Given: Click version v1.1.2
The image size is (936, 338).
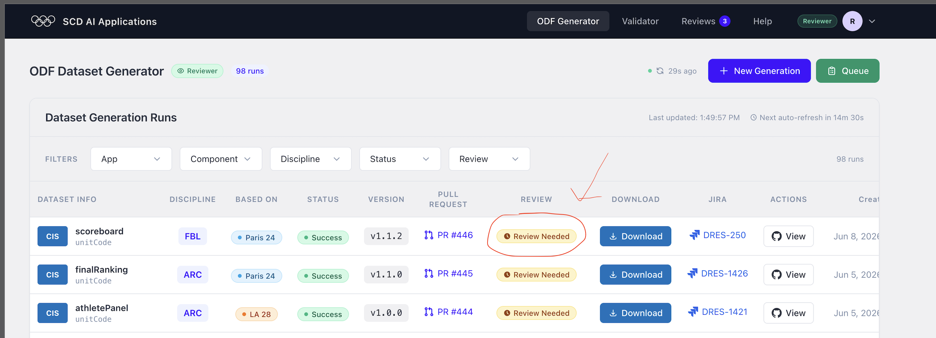Looking at the screenshot, I should click(x=386, y=236).
